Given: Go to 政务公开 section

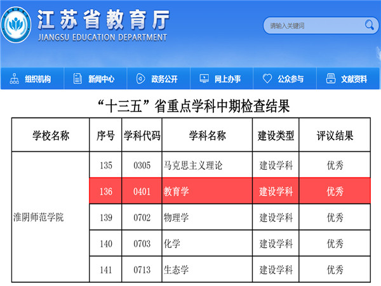Looking at the screenshot, I should (x=164, y=79).
